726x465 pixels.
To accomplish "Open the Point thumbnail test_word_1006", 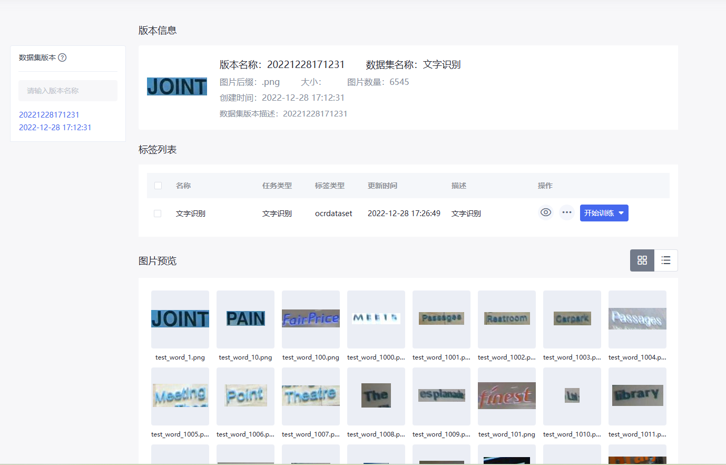I will (x=246, y=396).
